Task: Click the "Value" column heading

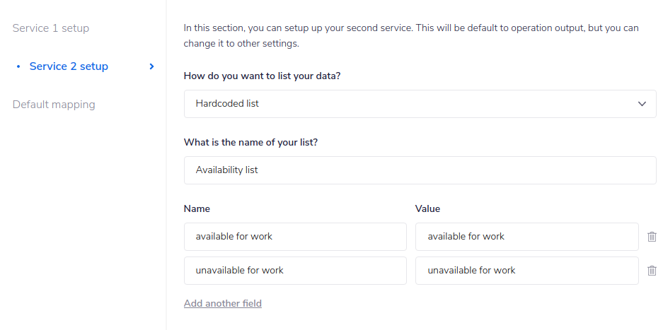Action: click(427, 208)
